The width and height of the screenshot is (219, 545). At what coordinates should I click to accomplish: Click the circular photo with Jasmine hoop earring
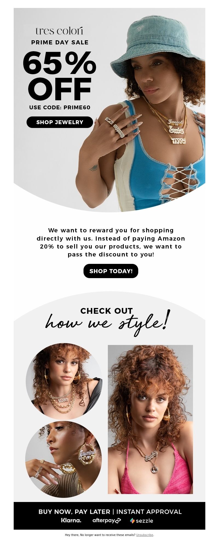tap(64, 459)
